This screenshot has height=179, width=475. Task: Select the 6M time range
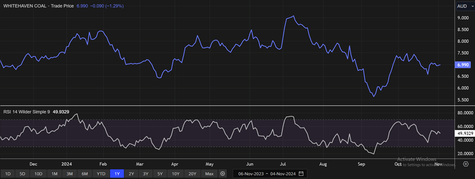click(x=84, y=174)
